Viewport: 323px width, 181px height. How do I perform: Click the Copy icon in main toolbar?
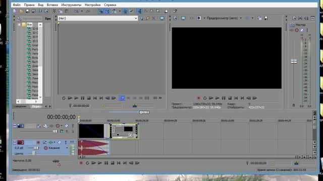(61, 11)
